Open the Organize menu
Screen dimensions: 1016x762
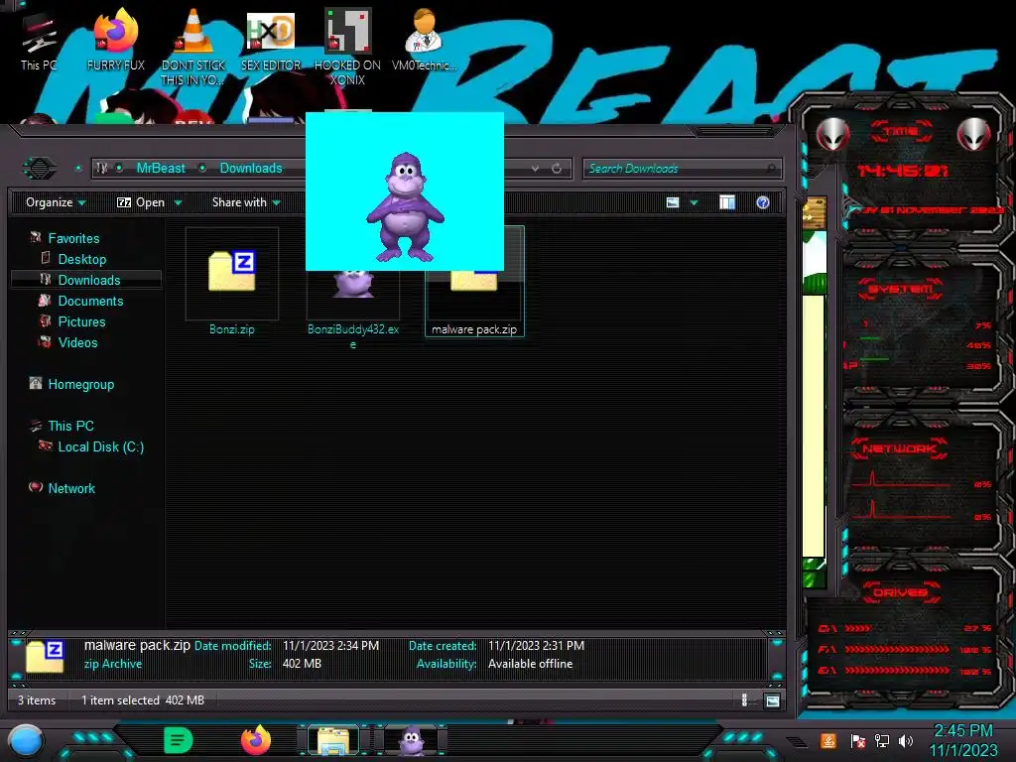[x=56, y=202]
